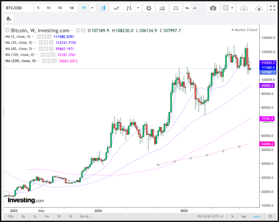Collapse the Bitcoin legend with minus box
279x222 pixels.
(8, 30)
